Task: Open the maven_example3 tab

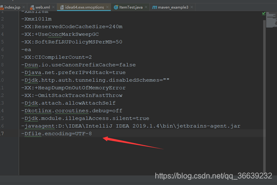Action: tap(173, 7)
